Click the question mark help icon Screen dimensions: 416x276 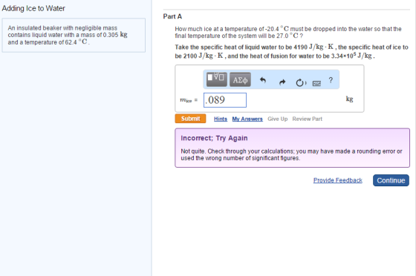[x=331, y=80]
